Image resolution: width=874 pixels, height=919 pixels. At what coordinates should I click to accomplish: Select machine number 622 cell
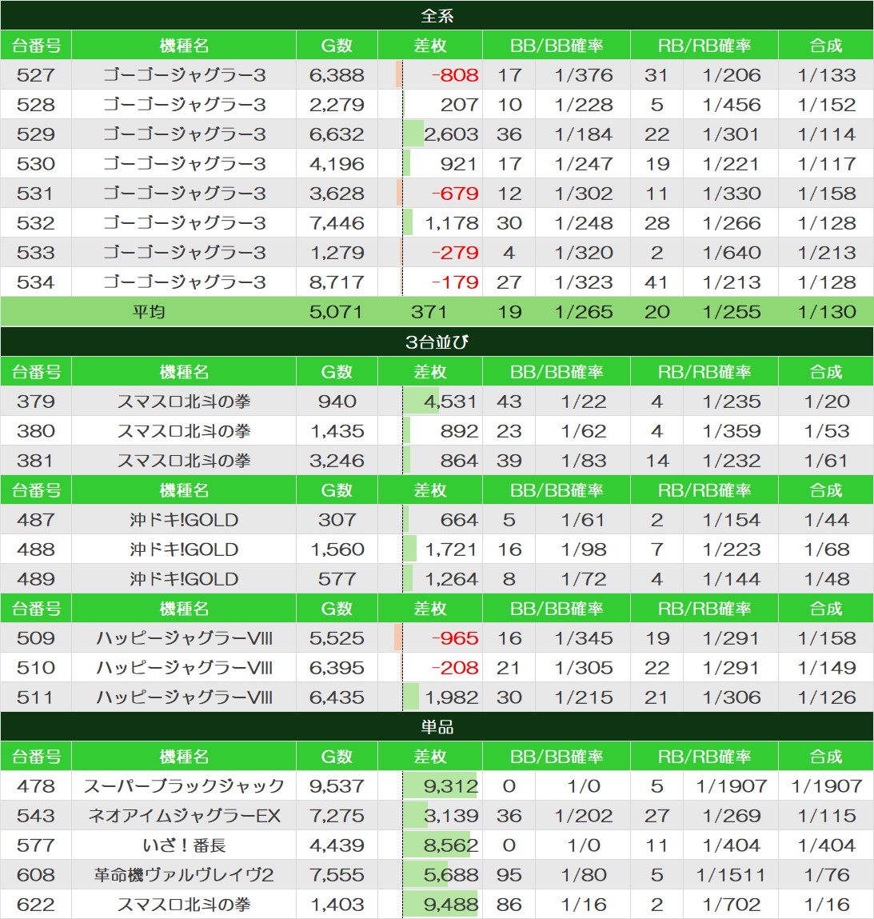pyautogui.click(x=36, y=905)
